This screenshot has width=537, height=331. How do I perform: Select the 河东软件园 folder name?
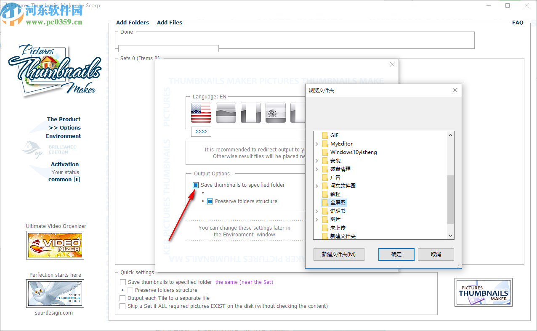tap(343, 186)
